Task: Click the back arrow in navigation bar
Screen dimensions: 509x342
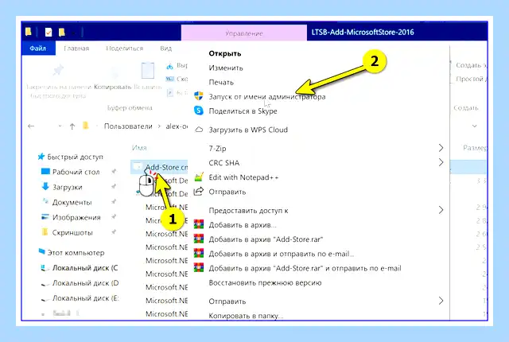Action: pos(31,126)
